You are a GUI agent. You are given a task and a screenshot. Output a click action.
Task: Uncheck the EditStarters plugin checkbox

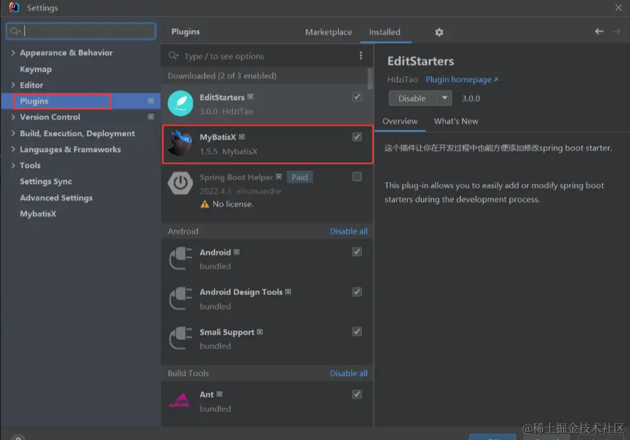click(x=357, y=97)
